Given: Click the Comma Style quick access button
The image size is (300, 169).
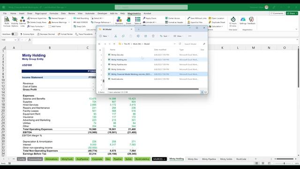Looking at the screenshot, I should pyautogui.click(x=27, y=34).
